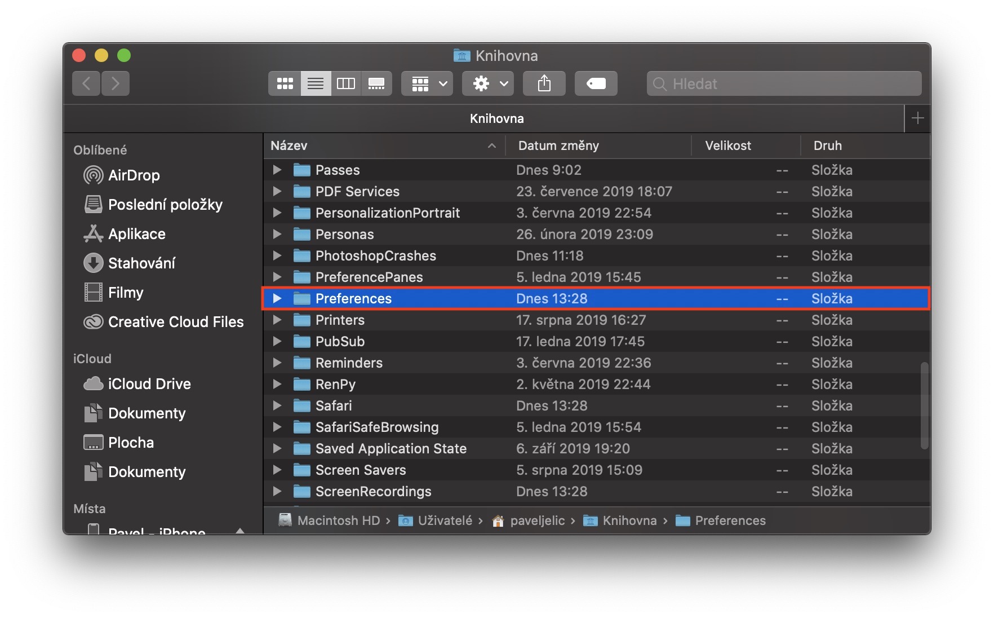This screenshot has width=994, height=618.
Task: Click the vertical scrollbar of file list
Action: [924, 405]
